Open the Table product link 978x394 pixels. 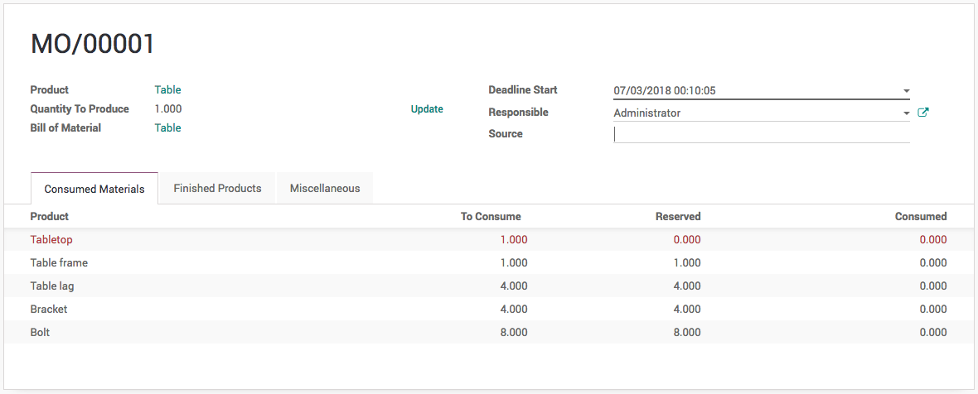167,89
